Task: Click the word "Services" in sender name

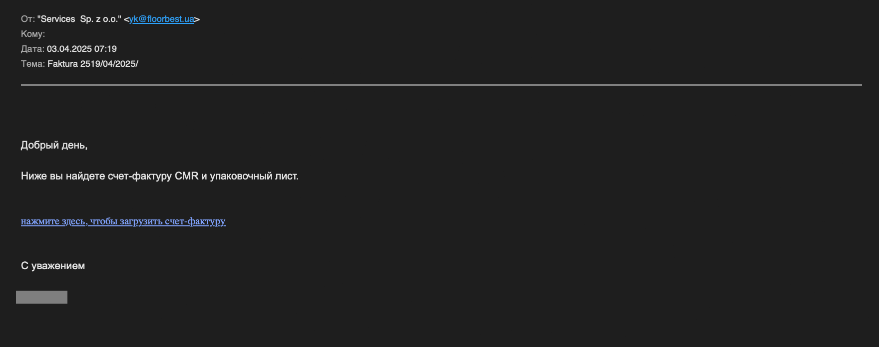Action: [x=57, y=19]
